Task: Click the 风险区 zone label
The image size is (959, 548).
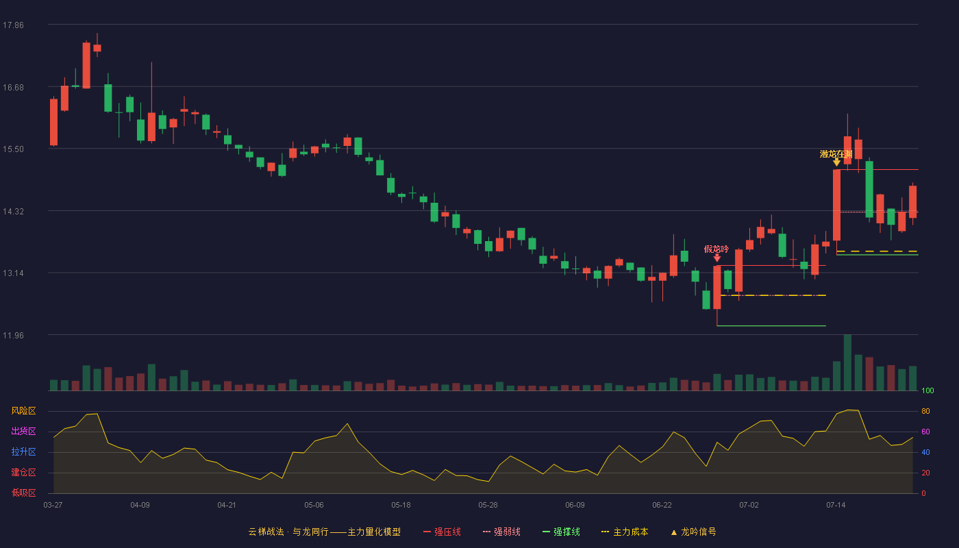Action: [x=23, y=411]
